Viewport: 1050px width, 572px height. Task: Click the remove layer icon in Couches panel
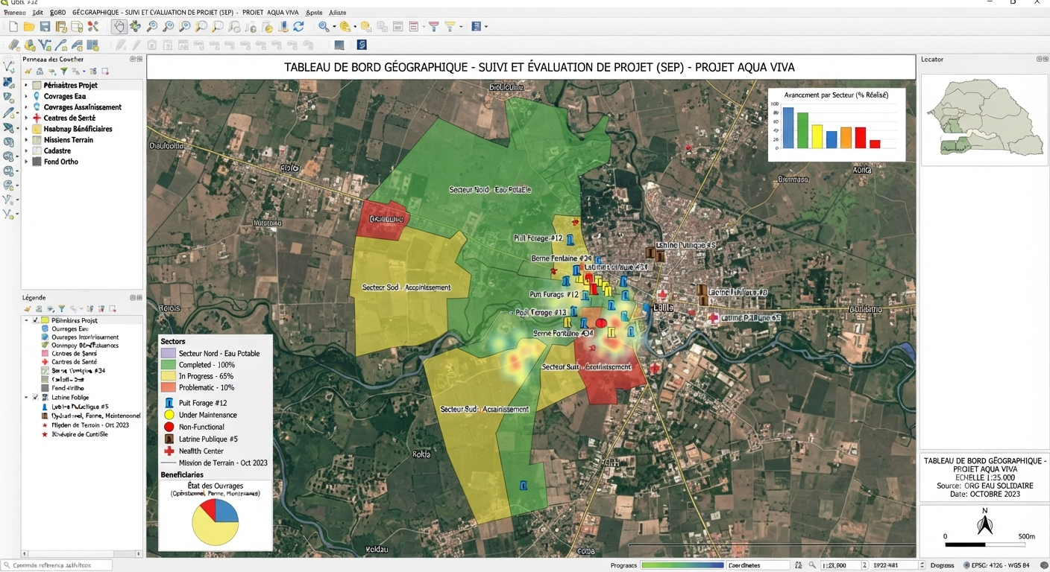tap(105, 71)
